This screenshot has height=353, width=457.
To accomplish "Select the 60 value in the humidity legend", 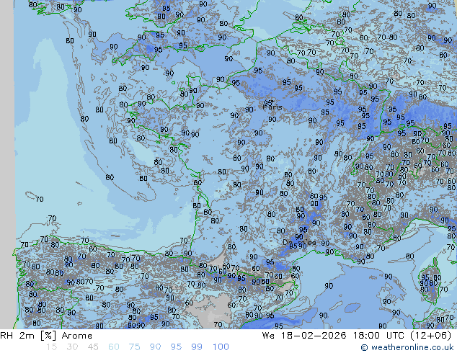I will (114, 347).
